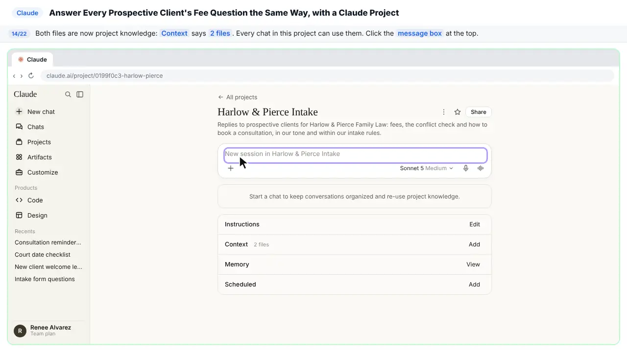Click the Instructions row label
Image resolution: width=627 pixels, height=352 pixels.
point(242,224)
